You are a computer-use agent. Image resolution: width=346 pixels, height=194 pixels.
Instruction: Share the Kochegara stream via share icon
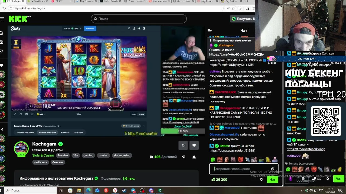(183, 157)
